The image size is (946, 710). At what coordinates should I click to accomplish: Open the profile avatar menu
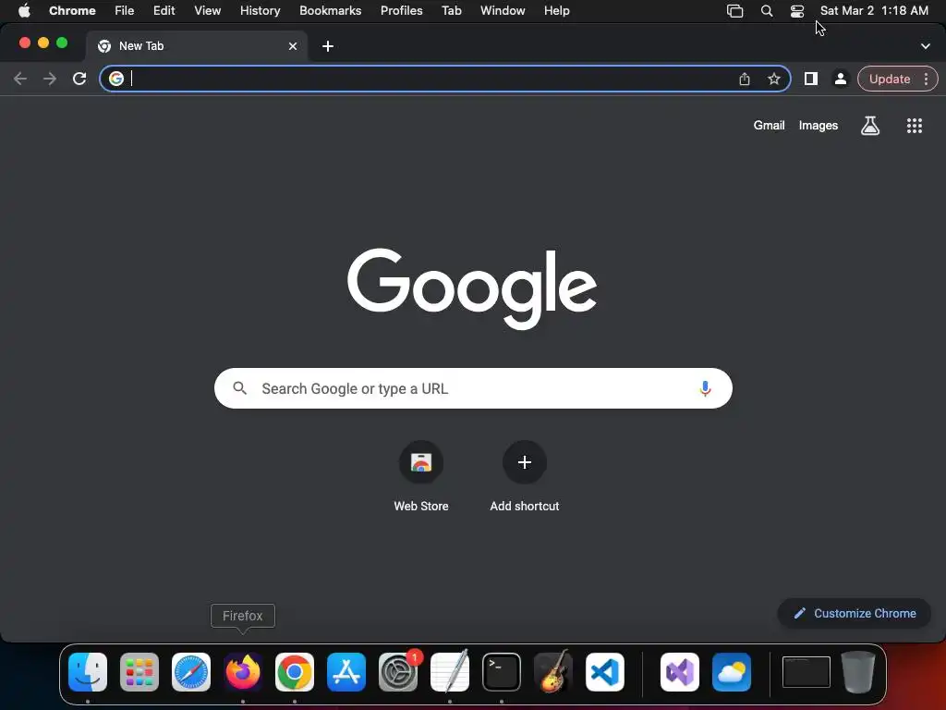841,79
